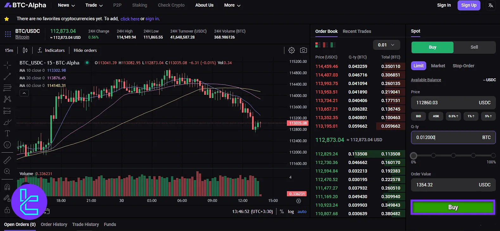
Task: Switch to the Recent Trades tab
Action: [x=357, y=31]
